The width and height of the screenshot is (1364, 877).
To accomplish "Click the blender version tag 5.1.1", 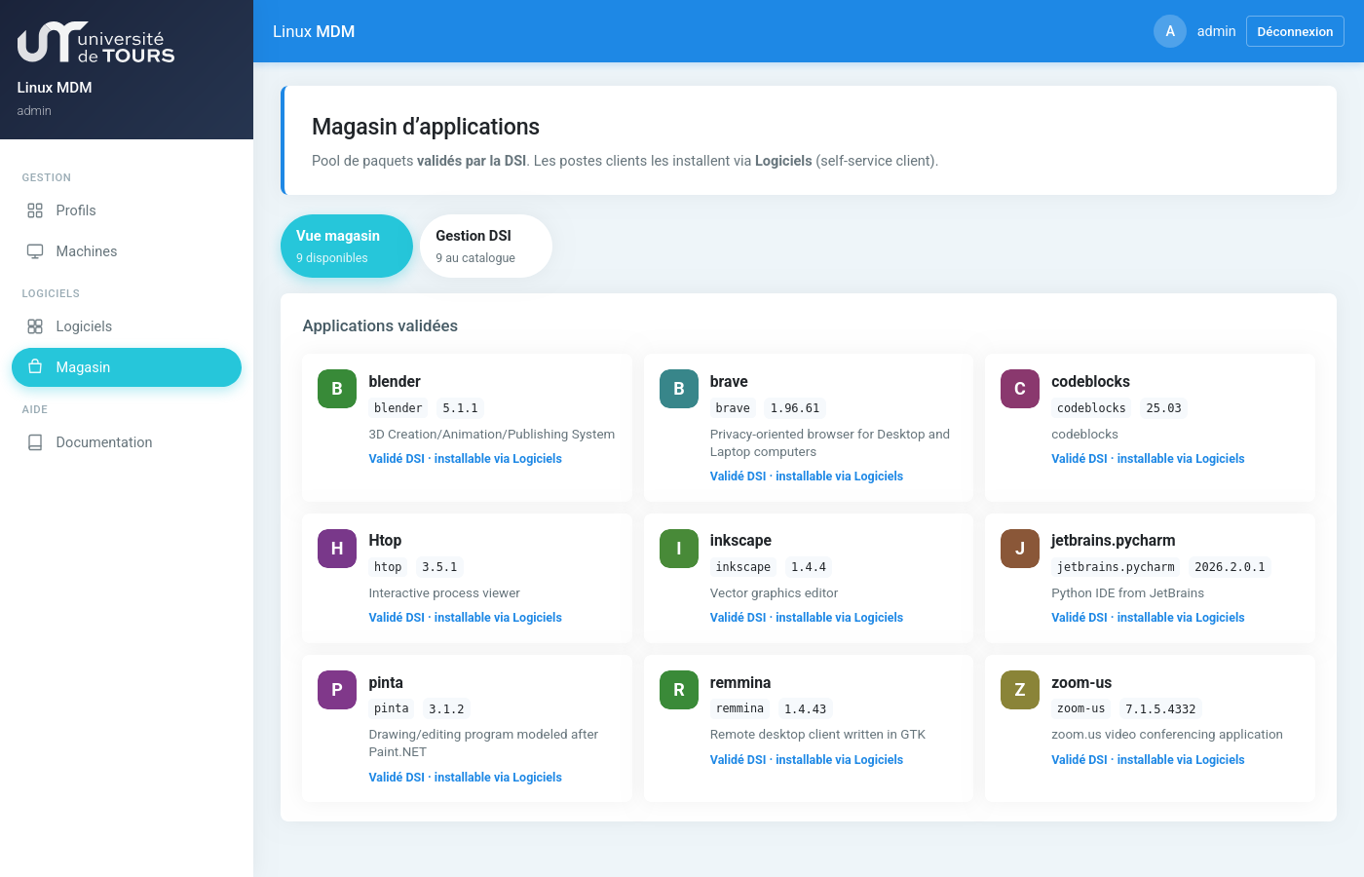I will (460, 408).
